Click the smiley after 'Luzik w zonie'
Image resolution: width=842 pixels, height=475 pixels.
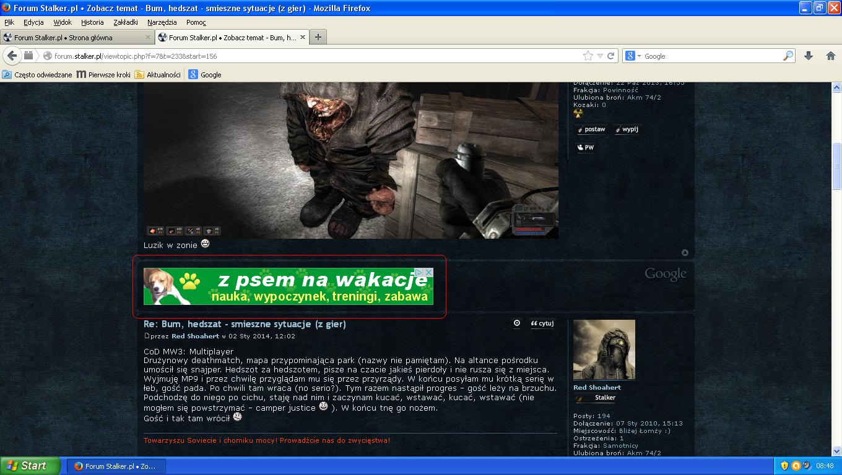205,244
